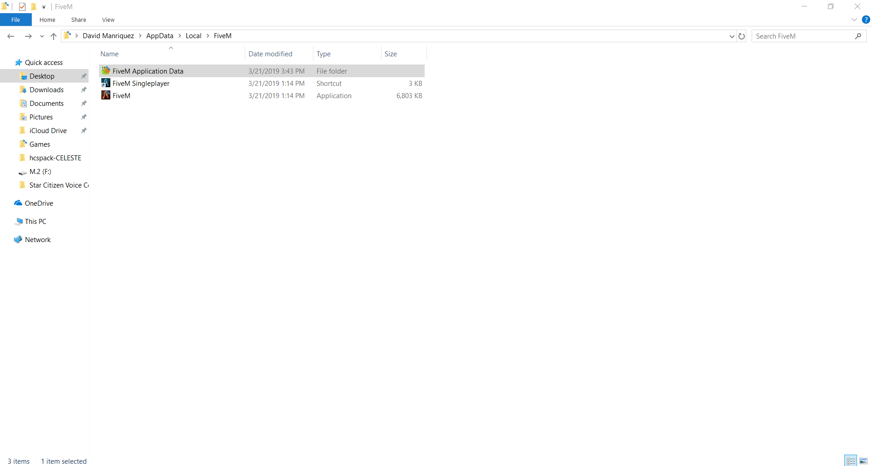This screenshot has height=466, width=872.
Task: Expand the Local breadcrumb chevron
Action: (208, 36)
